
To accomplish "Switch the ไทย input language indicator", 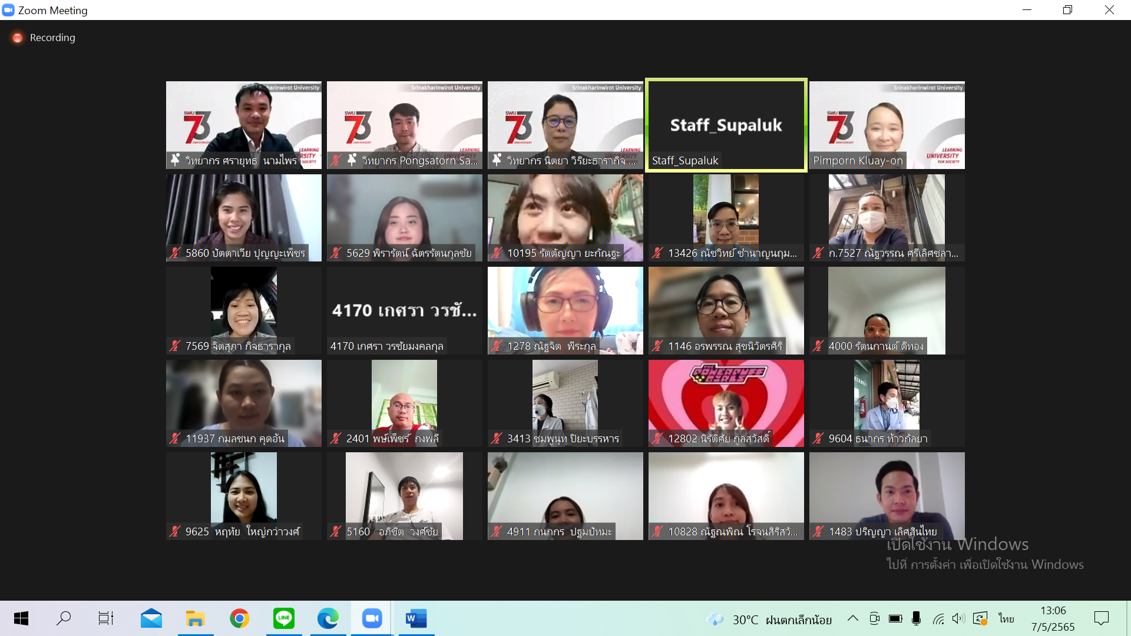I will coord(1006,618).
